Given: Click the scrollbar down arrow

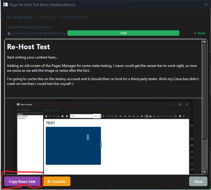Looking at the screenshot, I should pos(204,172).
